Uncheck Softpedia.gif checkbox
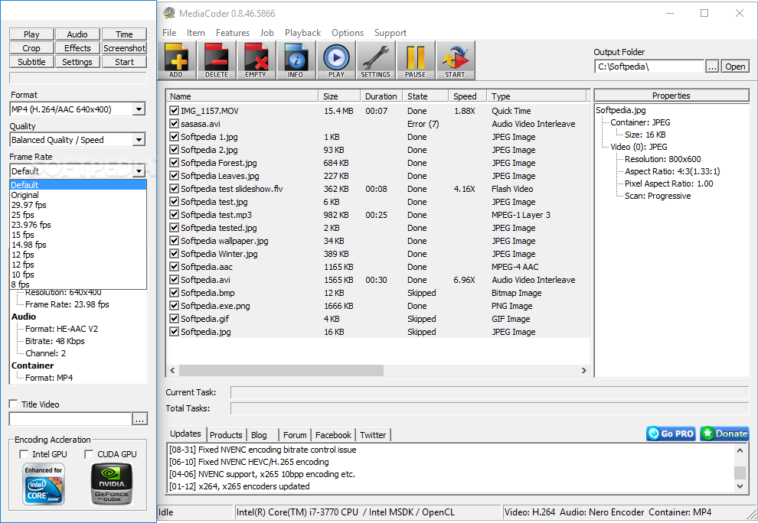The width and height of the screenshot is (758, 523). click(175, 319)
